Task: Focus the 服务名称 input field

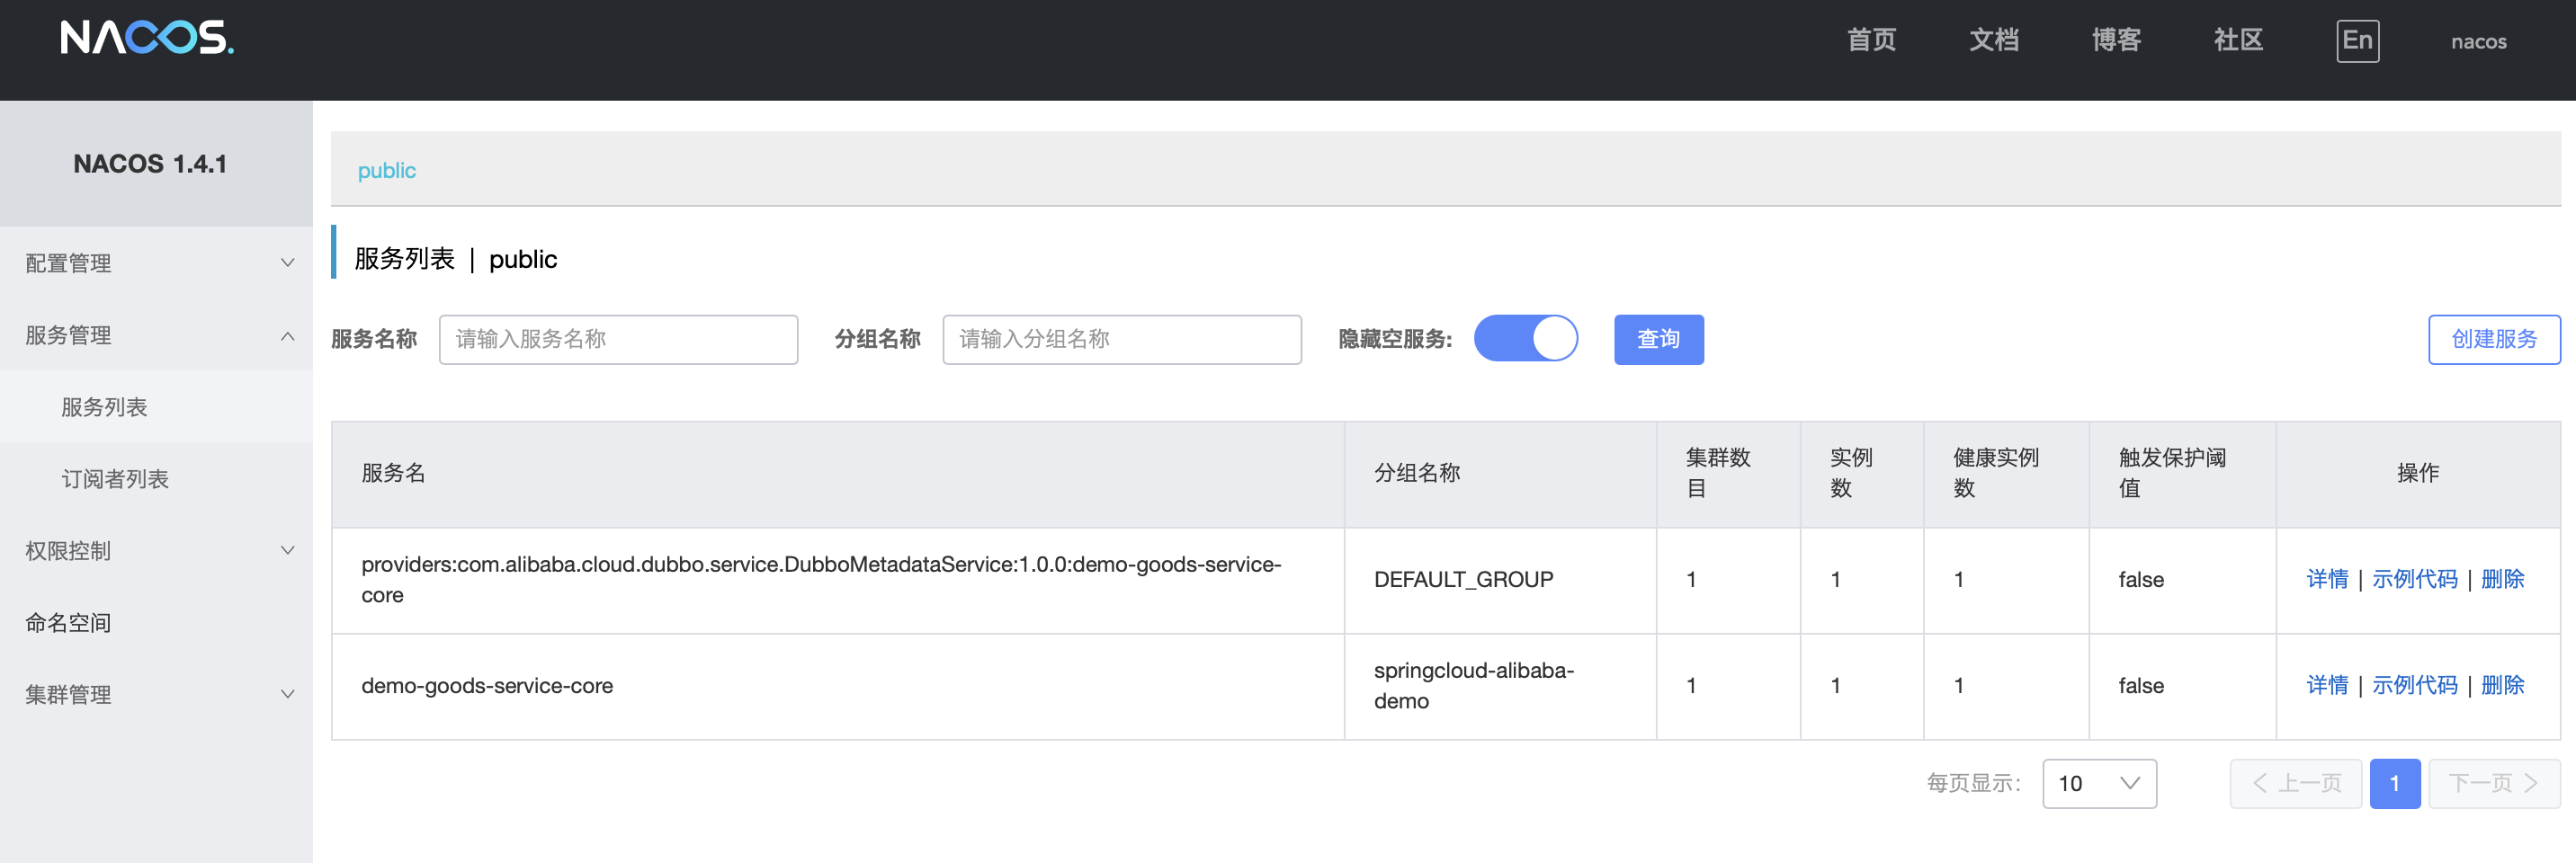Action: pyautogui.click(x=618, y=339)
